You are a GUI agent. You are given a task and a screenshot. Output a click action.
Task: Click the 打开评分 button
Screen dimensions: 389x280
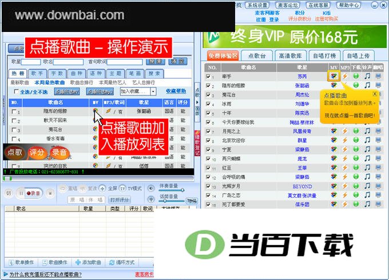coord(120,200)
